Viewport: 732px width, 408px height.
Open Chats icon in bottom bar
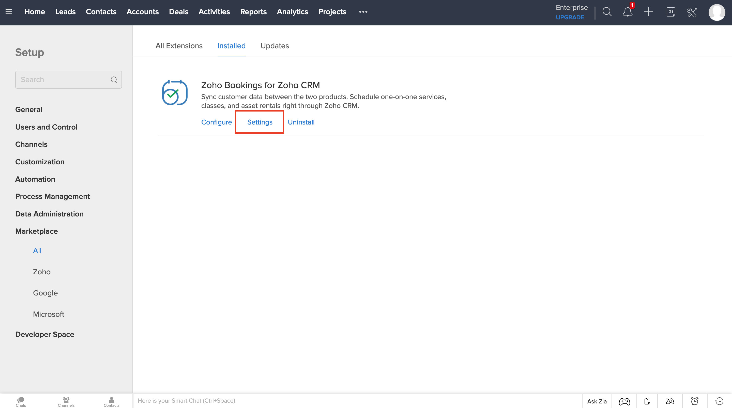[21, 401]
